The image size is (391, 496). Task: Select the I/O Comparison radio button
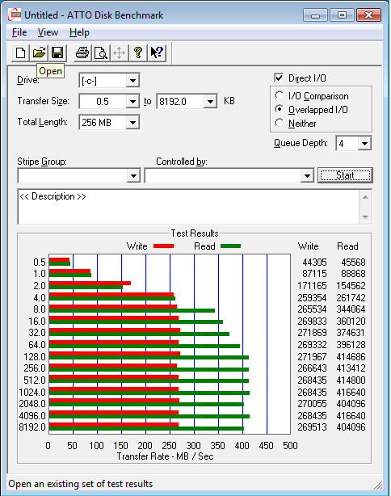[280, 95]
